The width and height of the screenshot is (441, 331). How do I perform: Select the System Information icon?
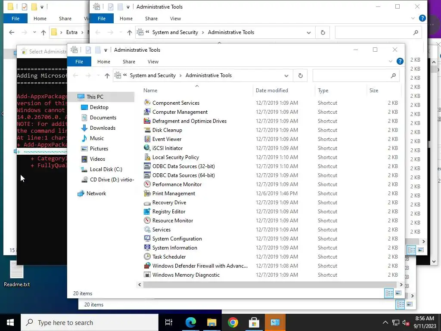147,247
